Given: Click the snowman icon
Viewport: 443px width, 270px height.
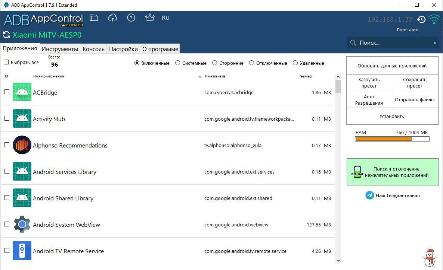Looking at the screenshot, I should [430, 257].
